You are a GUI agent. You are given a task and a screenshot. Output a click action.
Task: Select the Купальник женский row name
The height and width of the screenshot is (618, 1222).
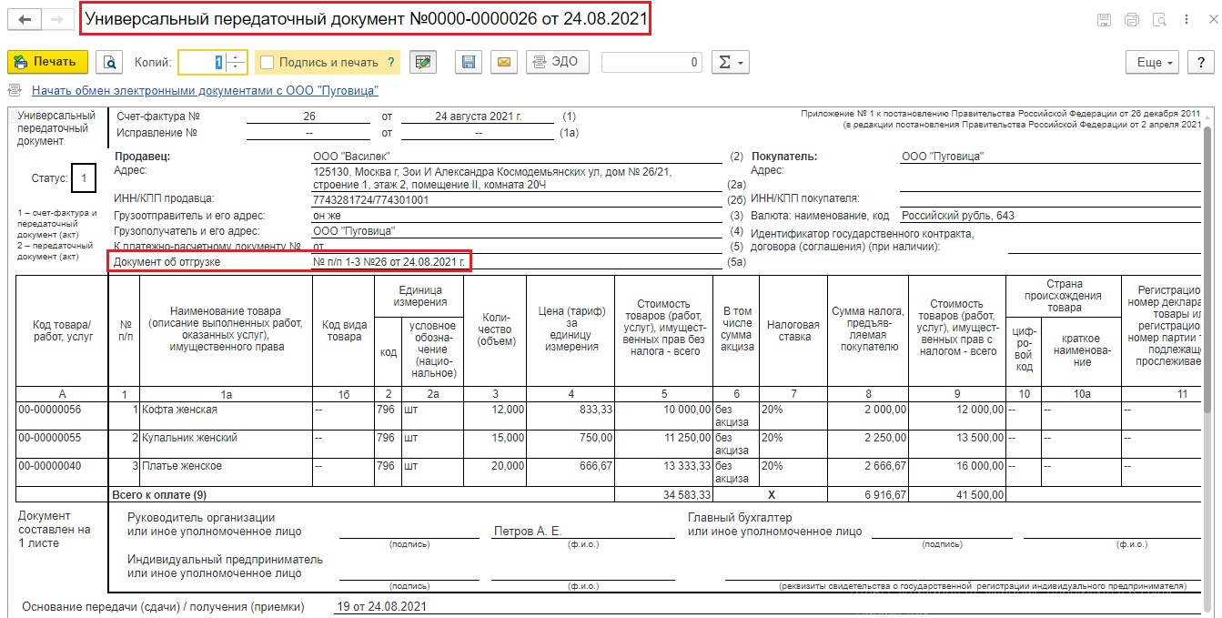[189, 438]
